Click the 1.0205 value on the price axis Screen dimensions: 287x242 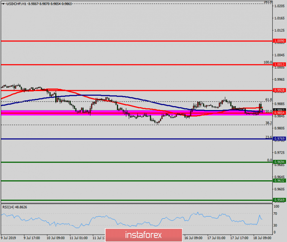point(280,6)
